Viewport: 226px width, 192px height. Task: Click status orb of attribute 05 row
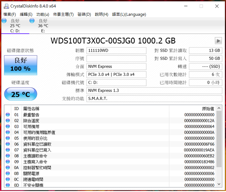pos(8,138)
